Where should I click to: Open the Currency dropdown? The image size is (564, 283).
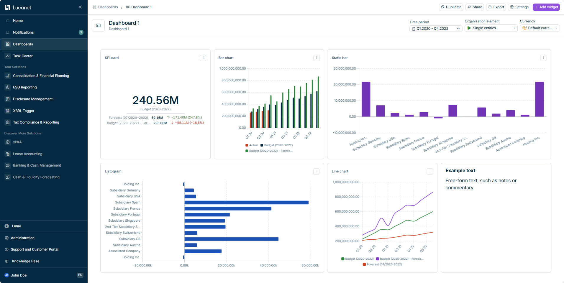click(x=540, y=28)
